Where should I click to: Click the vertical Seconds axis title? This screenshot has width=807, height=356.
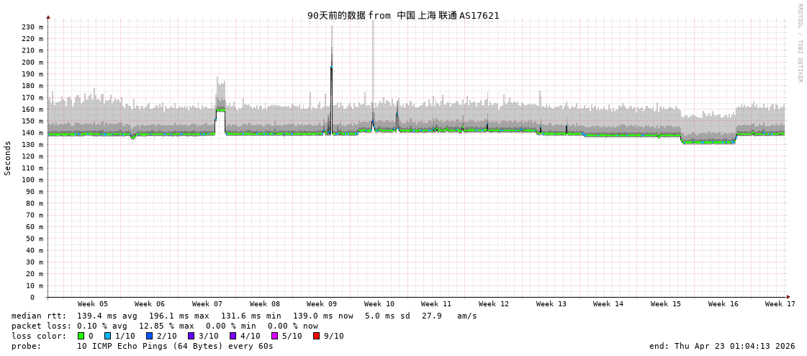click(8, 159)
